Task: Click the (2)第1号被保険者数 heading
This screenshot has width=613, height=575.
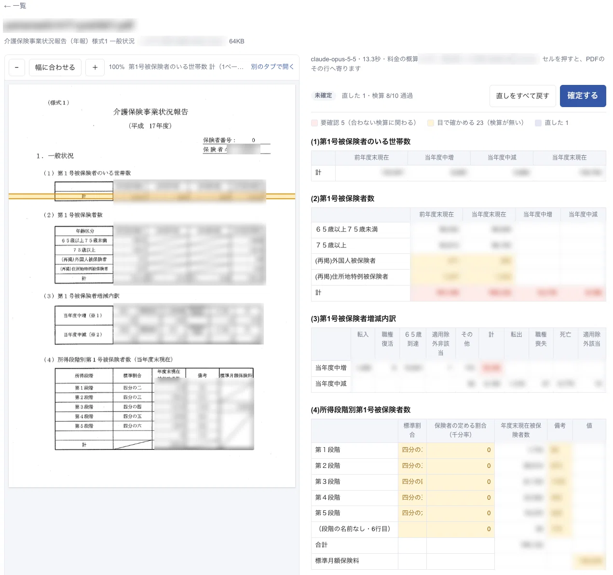Action: (x=342, y=199)
